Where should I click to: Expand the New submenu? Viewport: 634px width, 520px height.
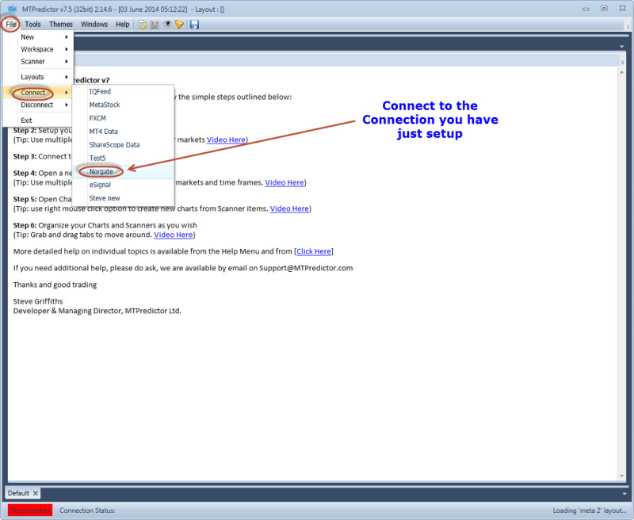point(38,36)
